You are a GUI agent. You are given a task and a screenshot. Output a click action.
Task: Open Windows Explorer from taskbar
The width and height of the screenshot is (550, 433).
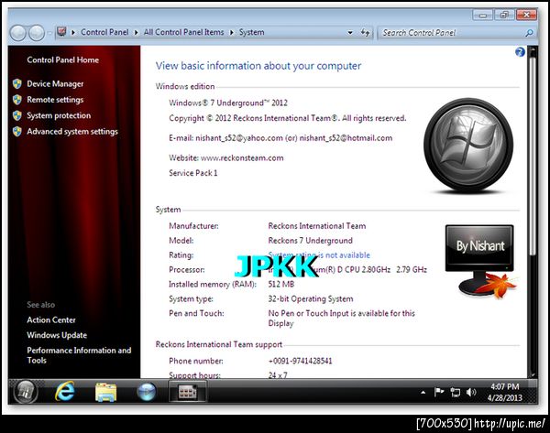coord(105,392)
